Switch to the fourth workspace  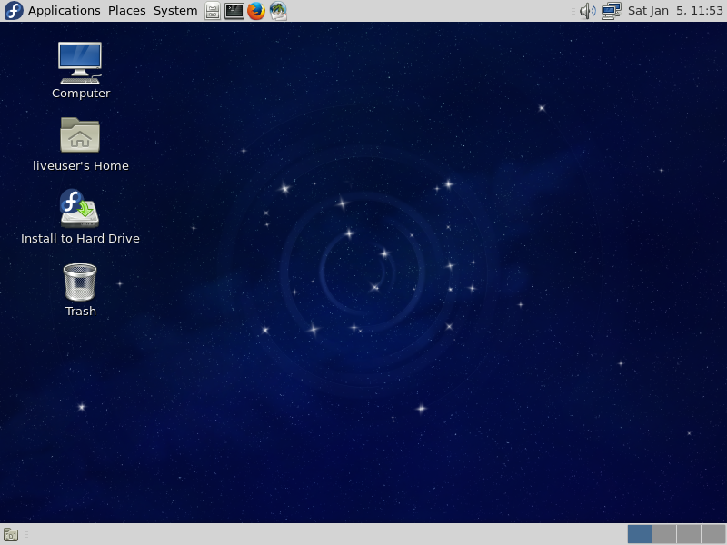[713, 534]
